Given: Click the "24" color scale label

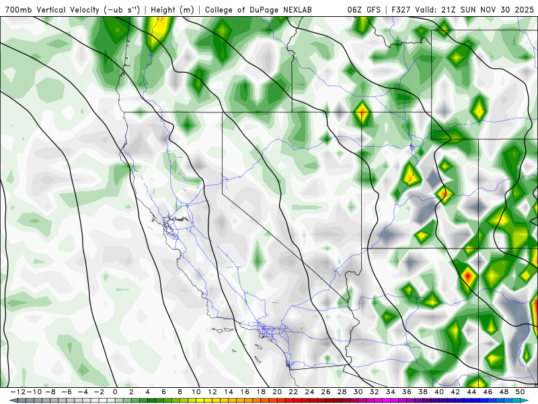Looking at the screenshot, I should click(x=309, y=392).
